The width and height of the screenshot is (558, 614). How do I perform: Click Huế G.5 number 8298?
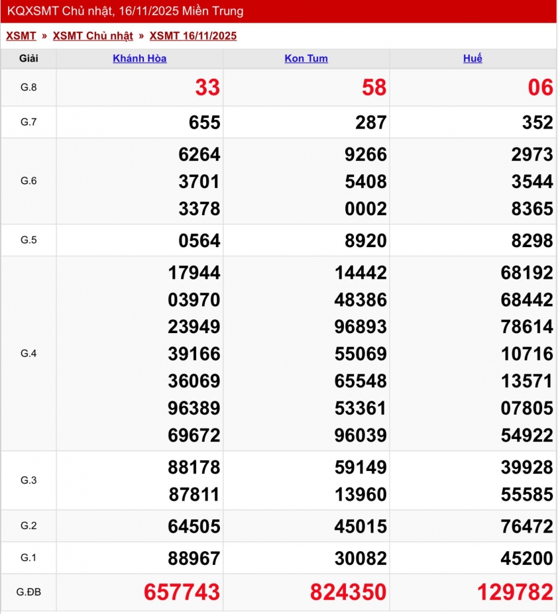click(x=532, y=240)
